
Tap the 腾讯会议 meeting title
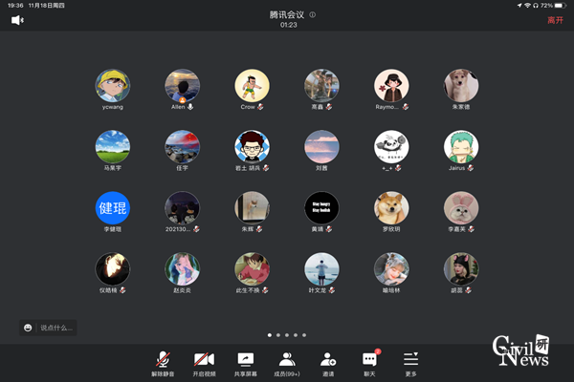[287, 15]
